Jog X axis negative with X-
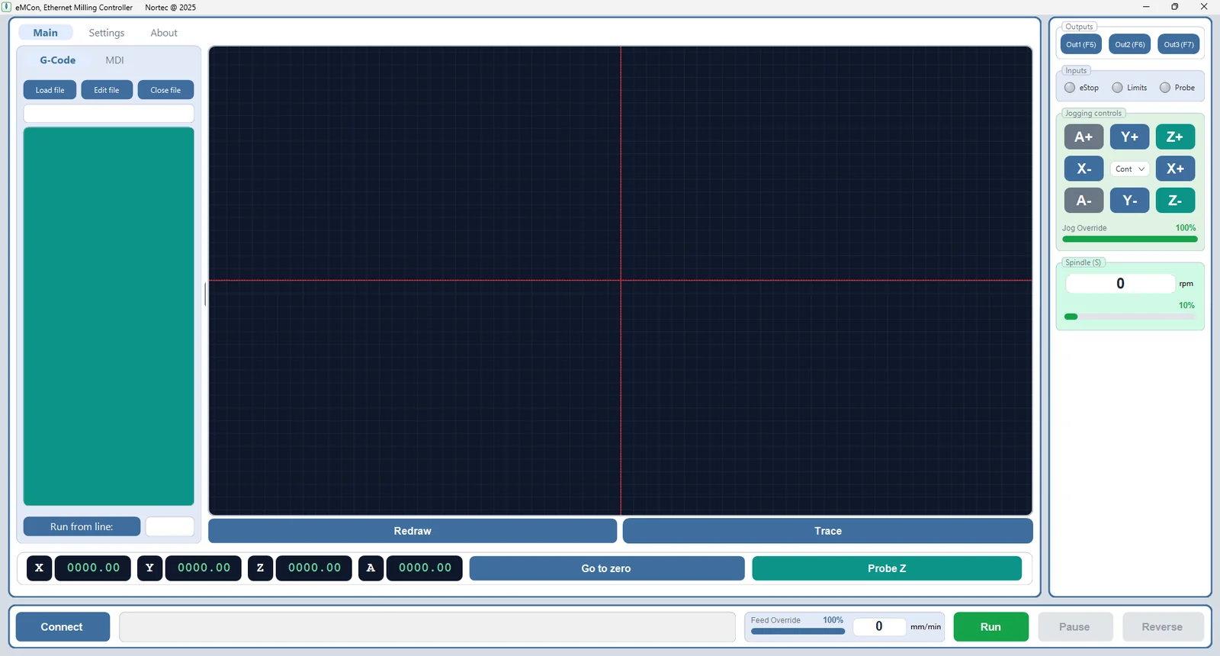Screen dimensions: 1220x656 (x=1084, y=169)
